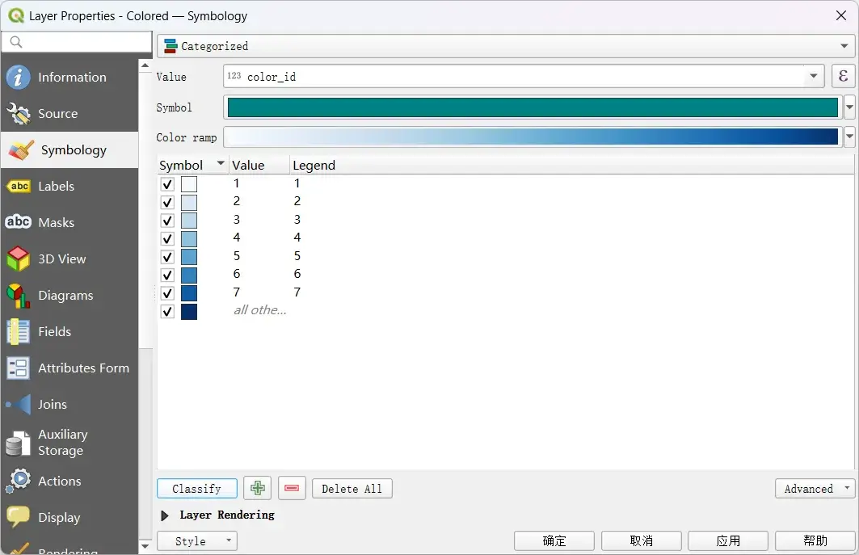This screenshot has height=555, width=859.
Task: Close the Layer Properties dialog
Action: pyautogui.click(x=841, y=15)
